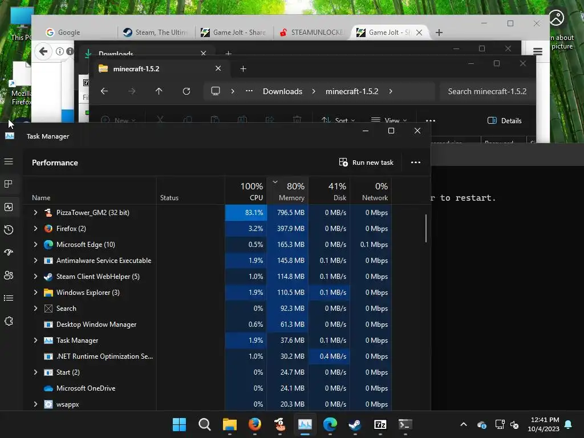Toggle the Details pane in File Explorer
The height and width of the screenshot is (438, 584).
505,120
